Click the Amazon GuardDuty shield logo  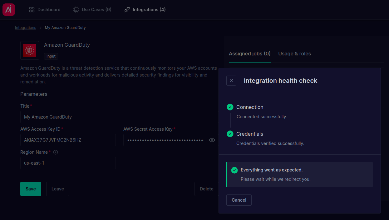[x=30, y=50]
